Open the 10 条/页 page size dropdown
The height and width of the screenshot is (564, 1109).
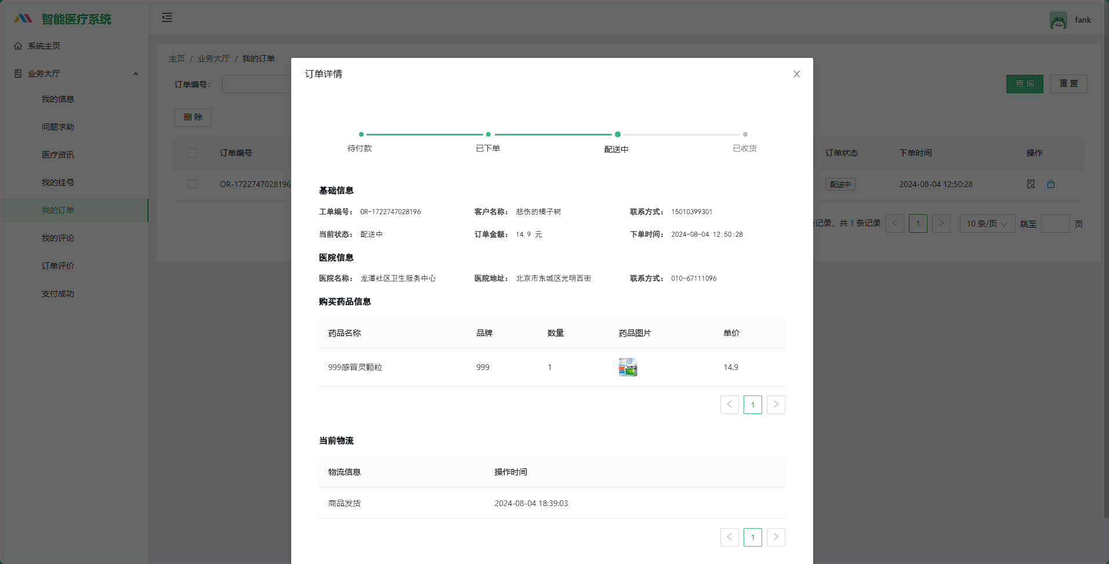tap(987, 224)
